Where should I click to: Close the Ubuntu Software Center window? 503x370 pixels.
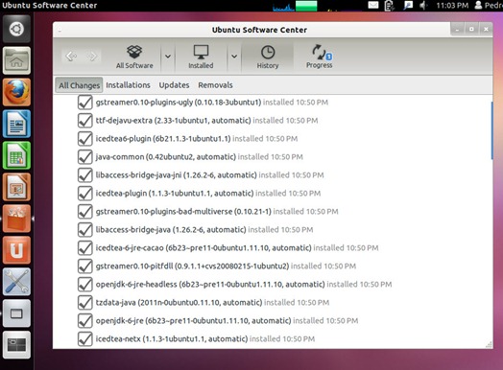tap(486, 30)
